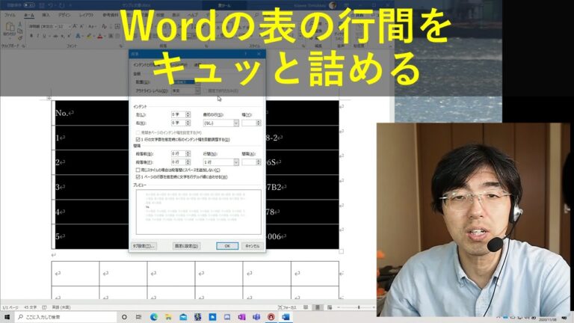This screenshot has height=323, width=574.
Task: Click the Underline formatting icon
Action: 44,36
